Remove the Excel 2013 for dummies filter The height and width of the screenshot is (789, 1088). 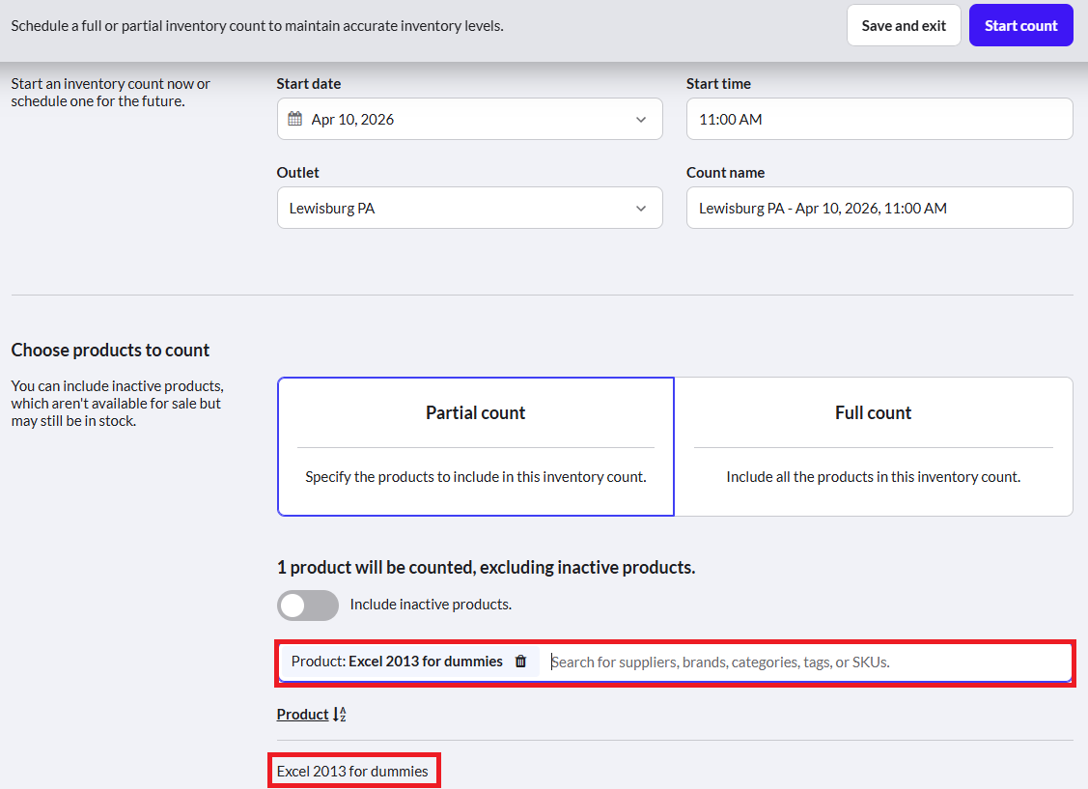520,662
